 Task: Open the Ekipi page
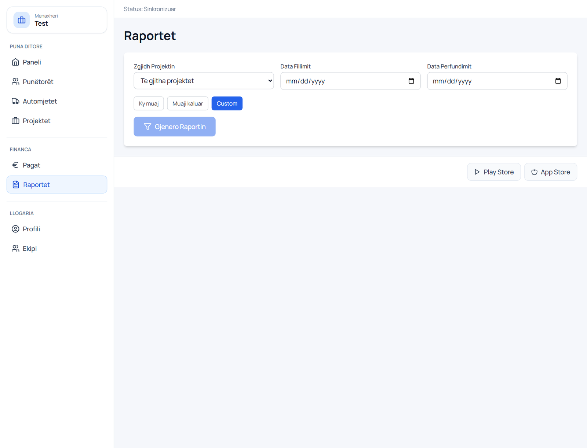tap(57, 249)
